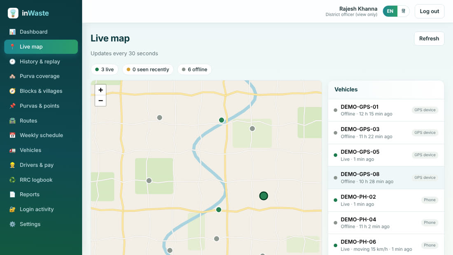Click Rajesh Khanna user name
This screenshot has width=453, height=255.
coord(358,9)
